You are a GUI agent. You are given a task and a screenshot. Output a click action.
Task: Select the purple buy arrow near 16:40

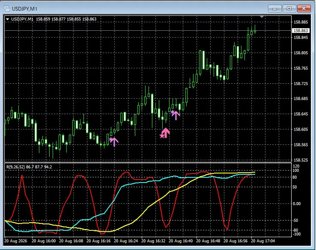point(176,115)
